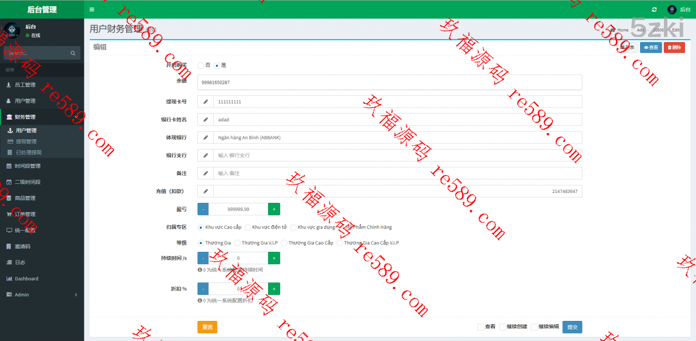
Task: Toggle the hamburger sidebar menu icon
Action: point(92,9)
